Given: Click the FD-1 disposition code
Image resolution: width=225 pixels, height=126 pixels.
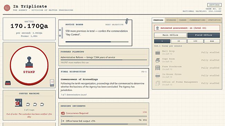Looking at the screenshot, I should tap(144, 72).
